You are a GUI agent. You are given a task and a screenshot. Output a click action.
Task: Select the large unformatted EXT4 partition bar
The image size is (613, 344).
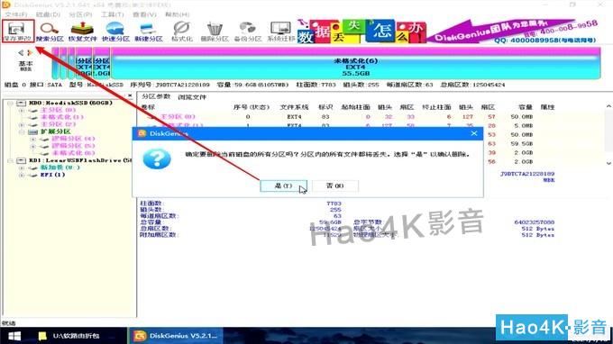[x=355, y=63]
